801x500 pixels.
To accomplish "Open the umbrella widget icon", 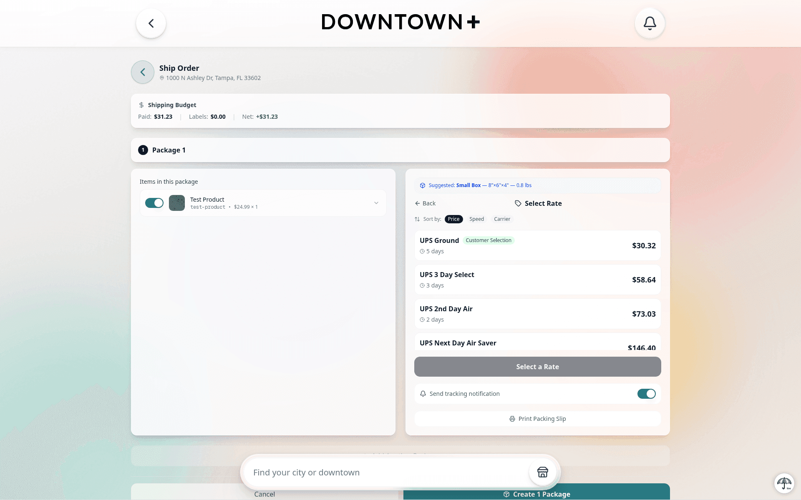I will click(x=784, y=483).
